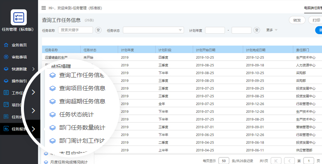Click the 计划开始日期 column header
This screenshot has width=322, height=164.
tap(206, 49)
